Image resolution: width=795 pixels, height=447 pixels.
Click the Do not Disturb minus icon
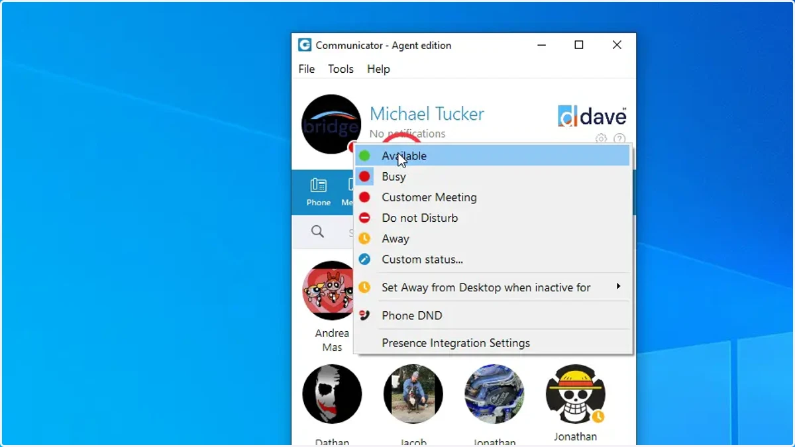pyautogui.click(x=364, y=218)
